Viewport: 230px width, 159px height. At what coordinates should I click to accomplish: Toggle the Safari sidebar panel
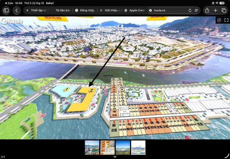pos(6,10)
